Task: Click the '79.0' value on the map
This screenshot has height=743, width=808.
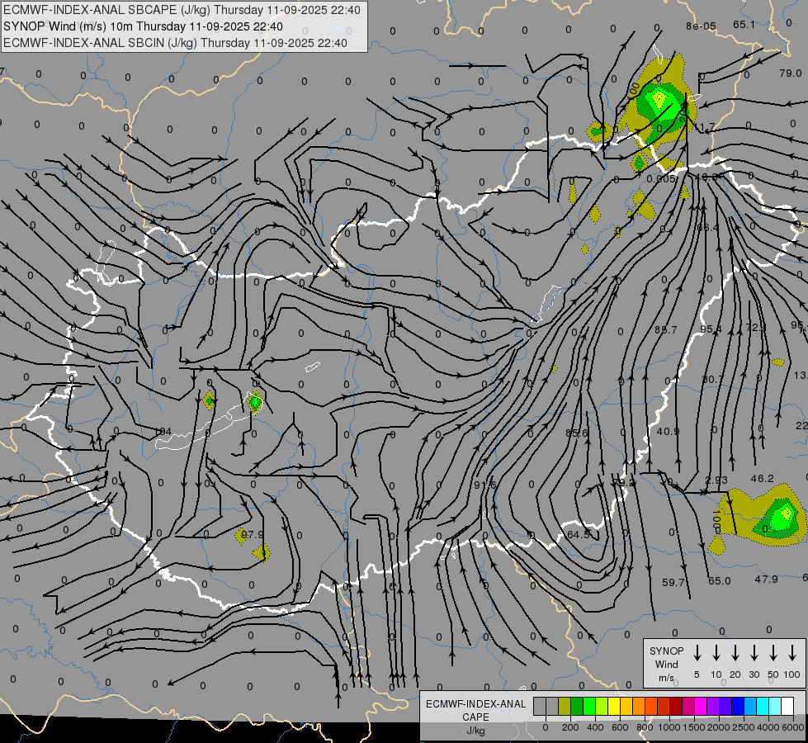Action: pos(791,73)
